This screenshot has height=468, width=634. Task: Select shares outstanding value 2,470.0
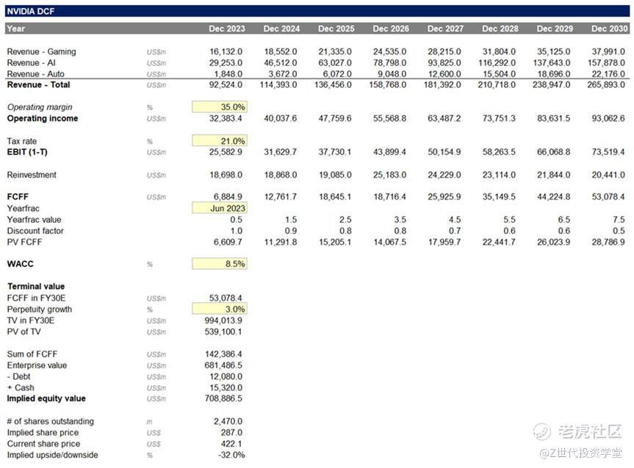click(228, 422)
